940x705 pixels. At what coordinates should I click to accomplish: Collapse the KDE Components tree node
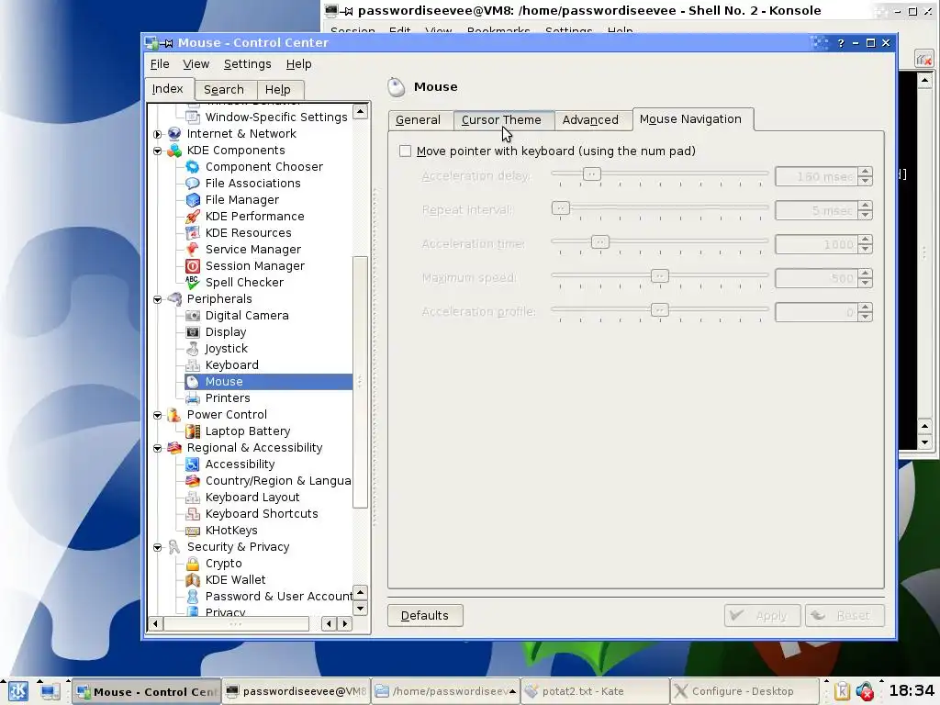click(x=158, y=151)
